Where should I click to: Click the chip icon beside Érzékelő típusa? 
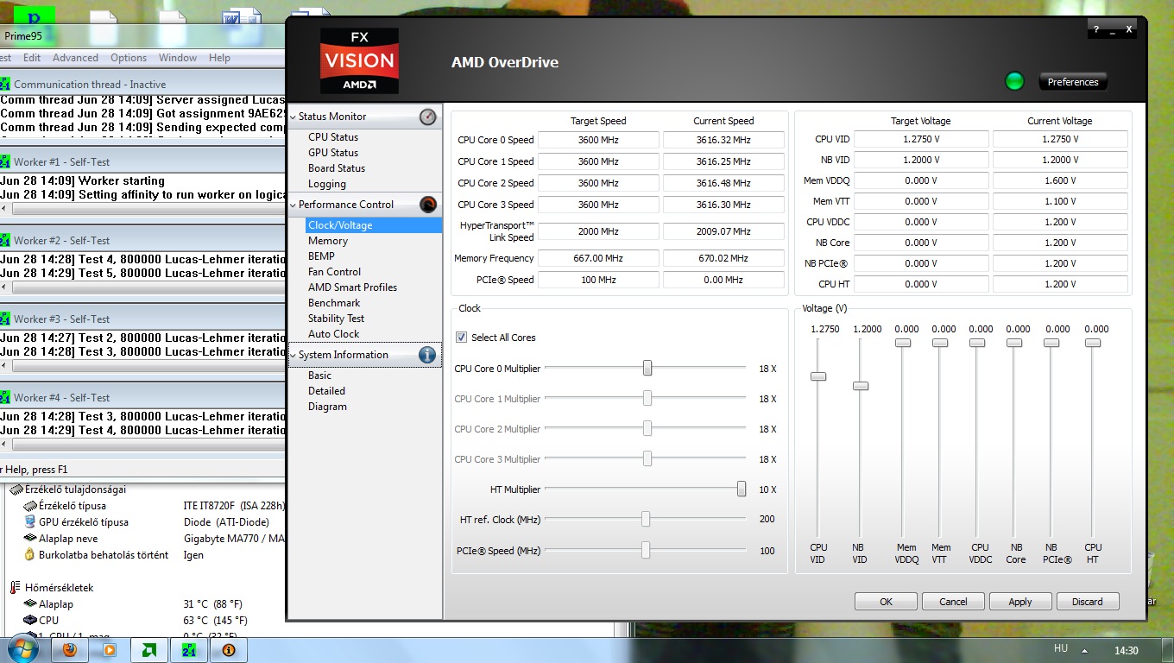(29, 506)
